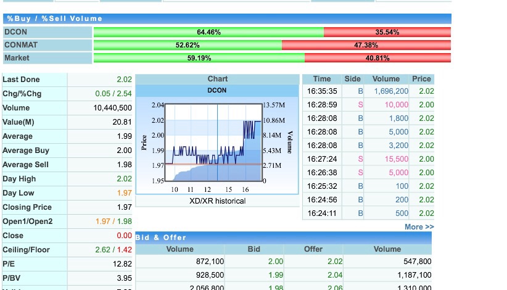Click the P/E value 12.82
507x290 pixels.
(122, 264)
